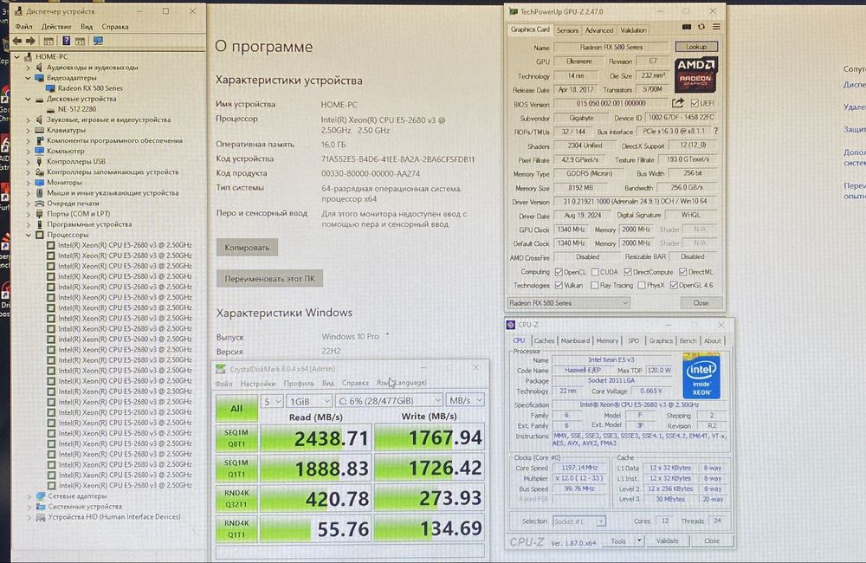866x563 pixels.
Task: Open CrystalDiskMark MB/s unit dropdown
Action: pos(466,400)
